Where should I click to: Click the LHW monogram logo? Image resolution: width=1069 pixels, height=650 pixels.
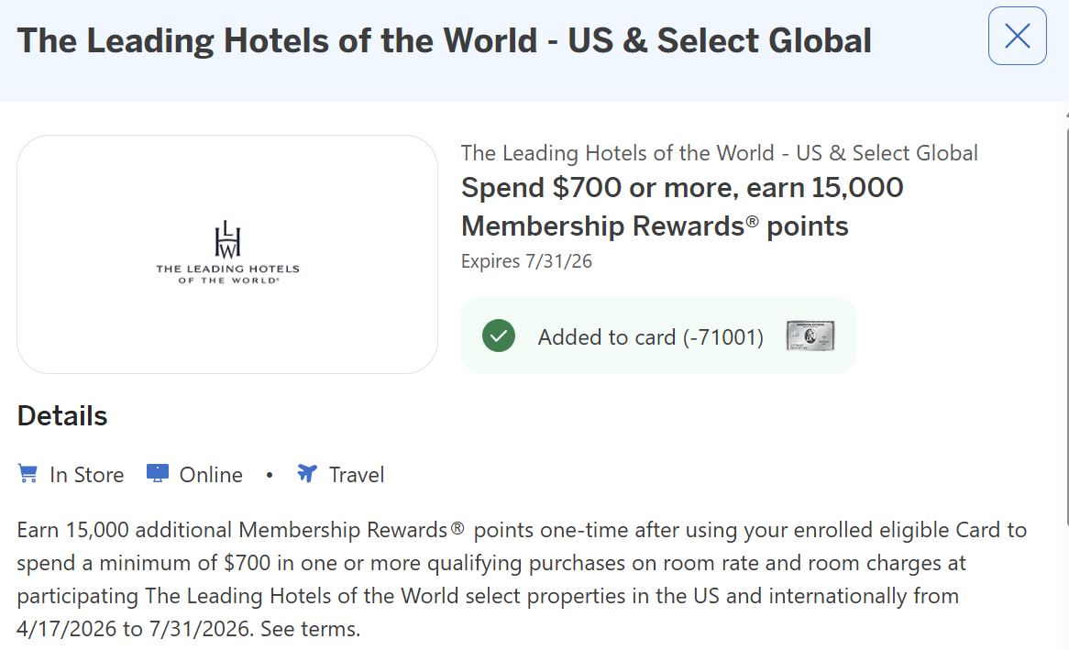point(227,238)
